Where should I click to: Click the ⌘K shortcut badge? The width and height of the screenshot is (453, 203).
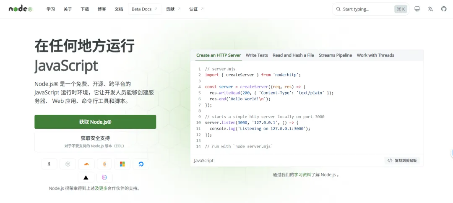click(x=401, y=9)
